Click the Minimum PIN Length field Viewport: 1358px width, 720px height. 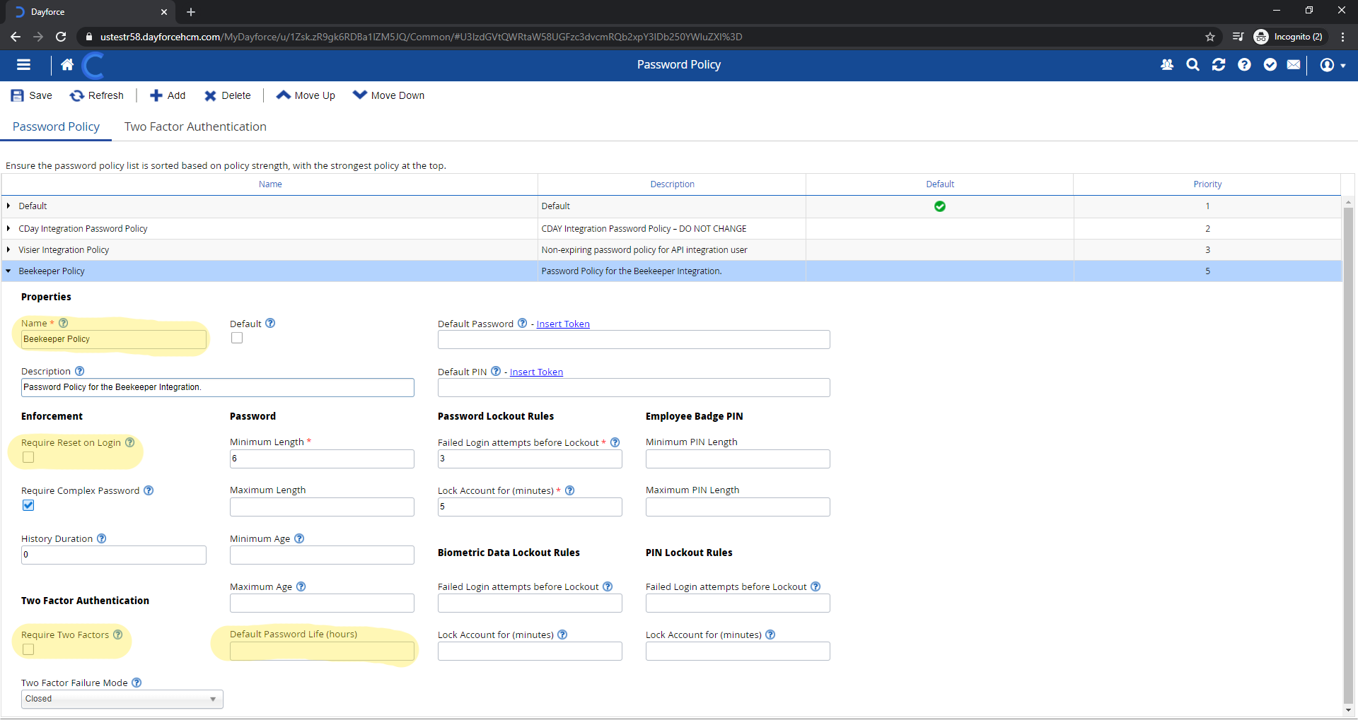[738, 459]
